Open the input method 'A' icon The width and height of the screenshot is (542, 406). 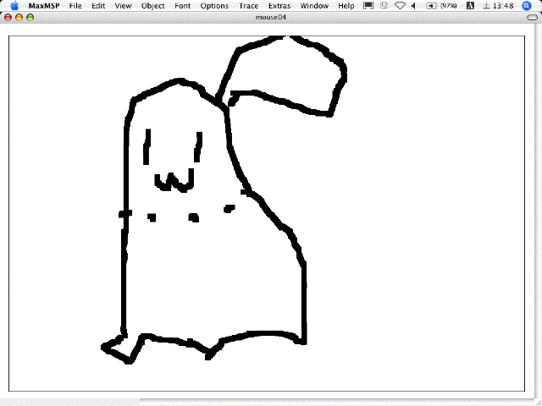coord(469,6)
